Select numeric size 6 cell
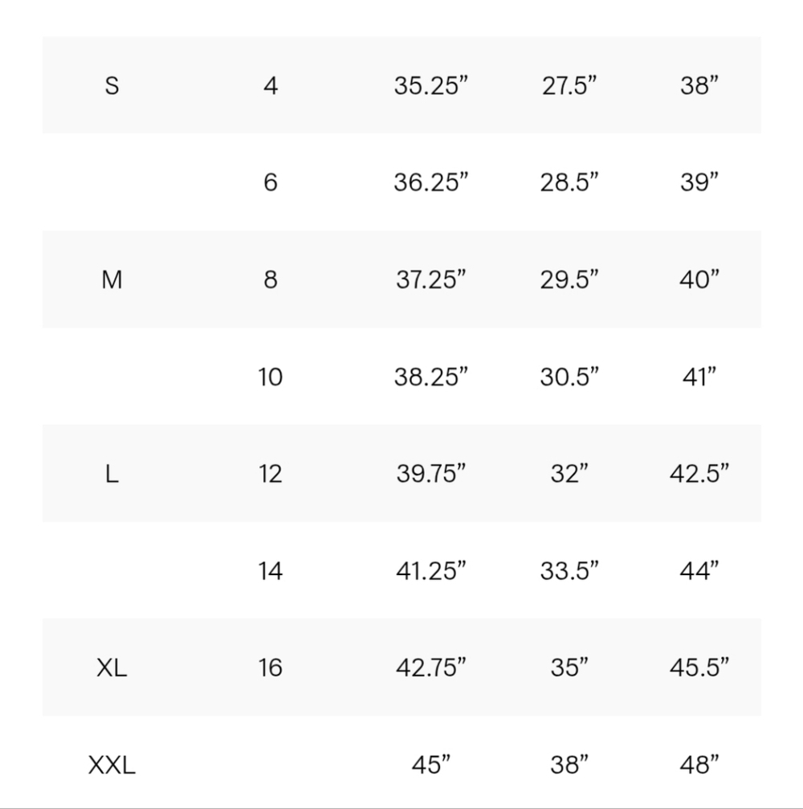The height and width of the screenshot is (809, 803). 271,182
